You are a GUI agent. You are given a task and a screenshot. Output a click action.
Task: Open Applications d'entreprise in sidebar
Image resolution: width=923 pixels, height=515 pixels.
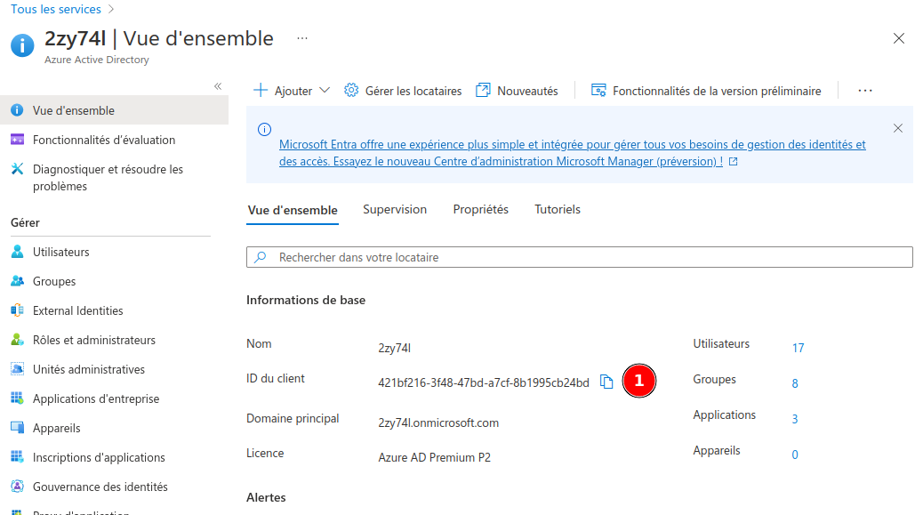coord(96,398)
